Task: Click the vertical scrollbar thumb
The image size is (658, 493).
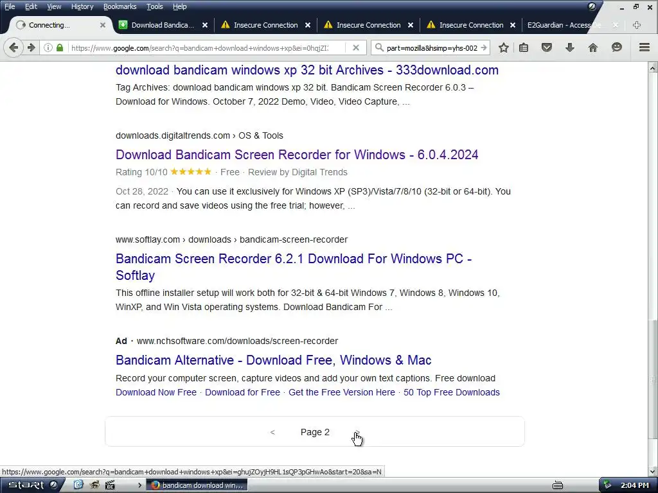Action: point(653,379)
